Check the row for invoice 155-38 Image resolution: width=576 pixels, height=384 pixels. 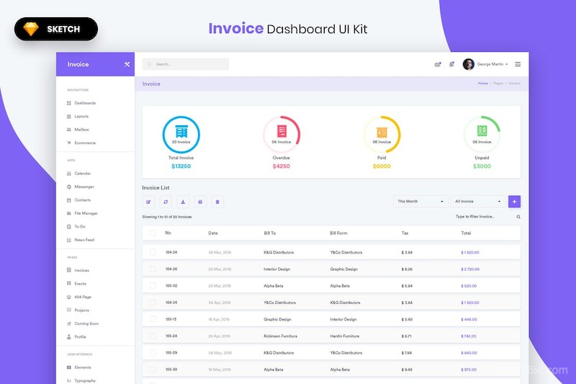pos(153,370)
